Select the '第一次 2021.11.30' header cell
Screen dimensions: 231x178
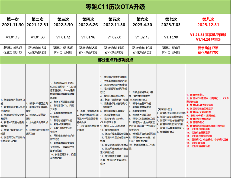(13, 22)
